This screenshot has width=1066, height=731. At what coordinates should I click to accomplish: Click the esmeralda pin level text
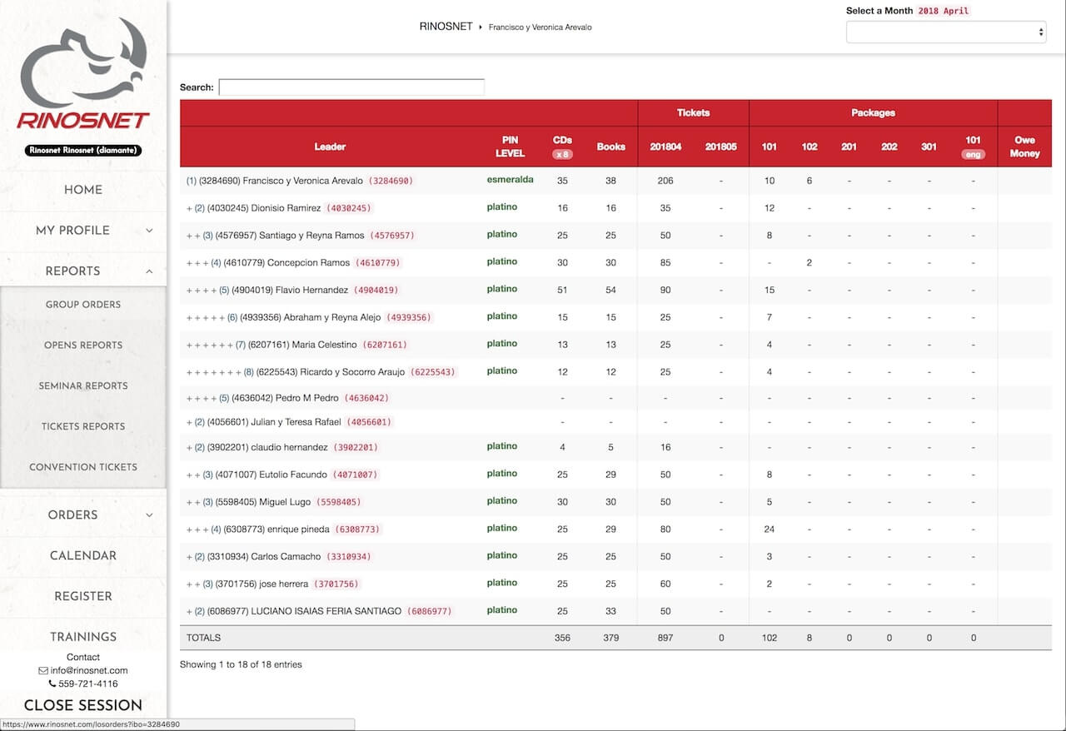click(511, 180)
